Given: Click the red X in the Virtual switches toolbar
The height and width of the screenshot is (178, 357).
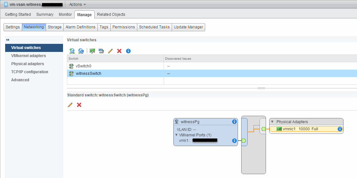Looking at the screenshot, I should pos(119,51).
